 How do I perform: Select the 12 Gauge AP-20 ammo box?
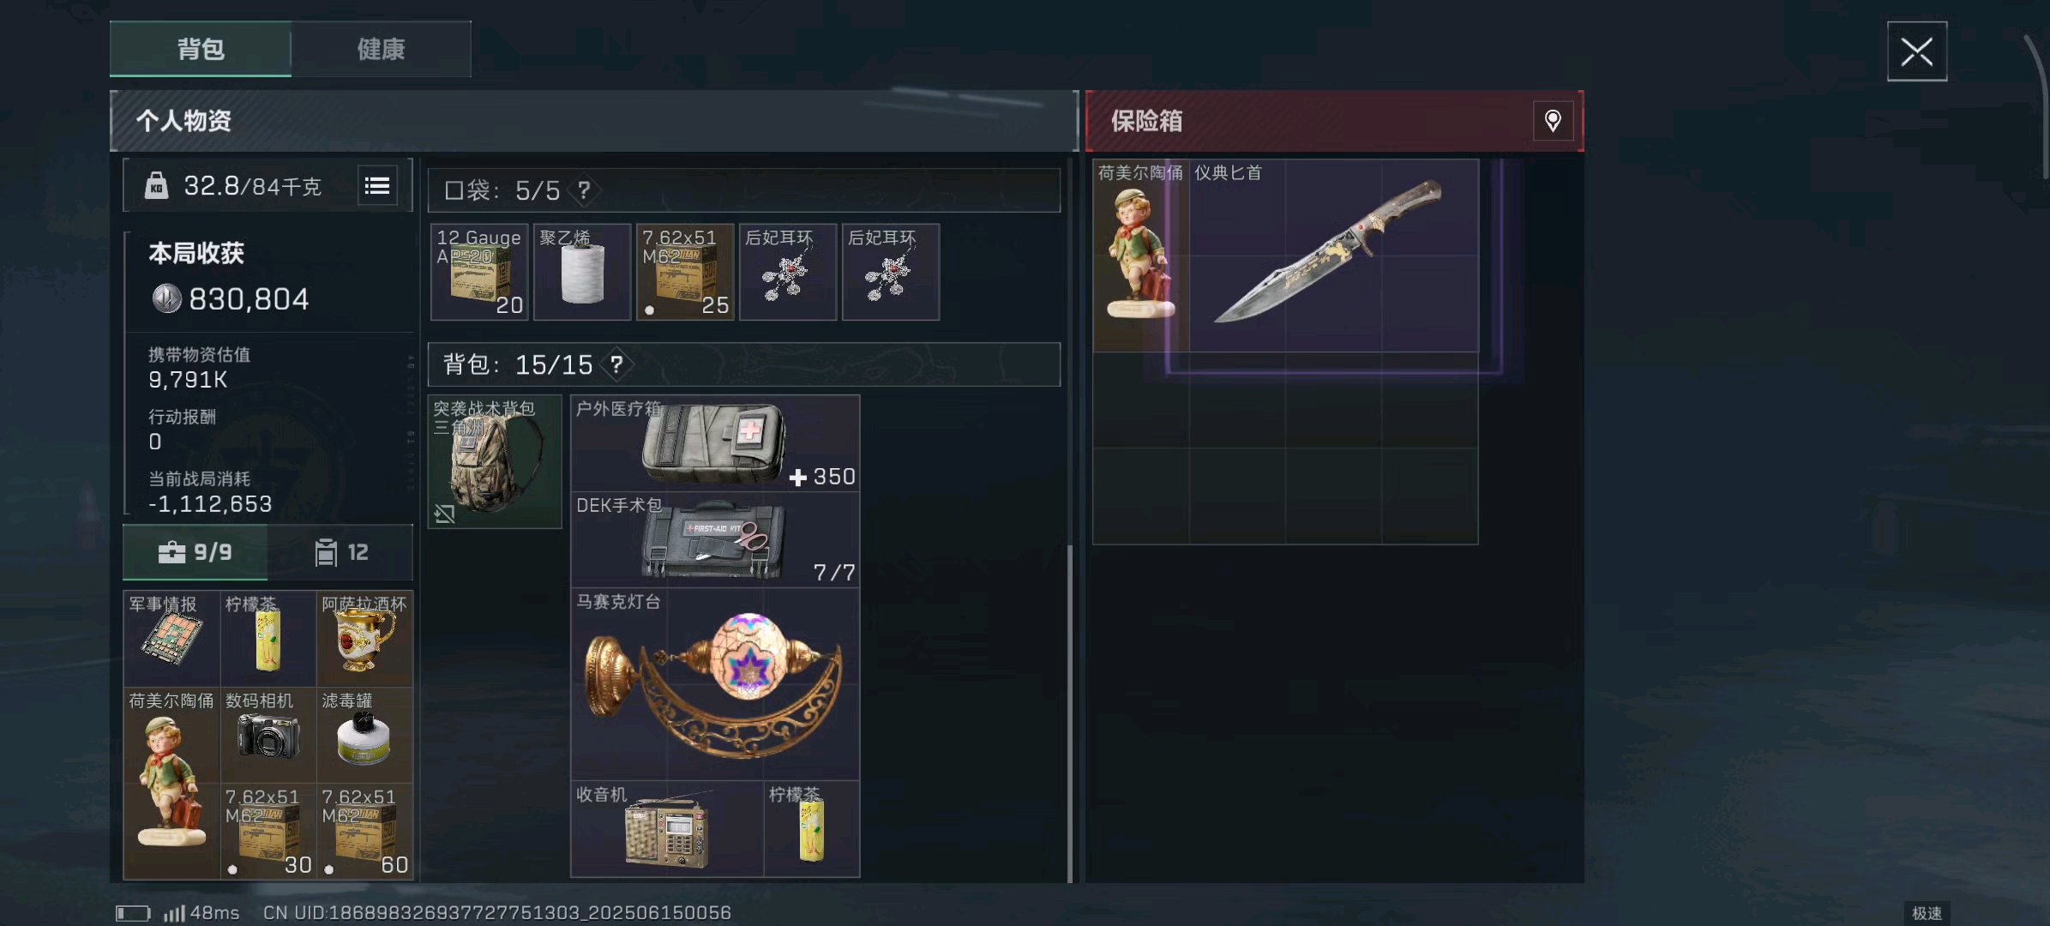[x=479, y=272]
